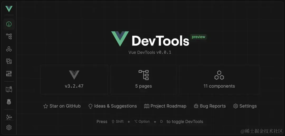
Task: Click the Shift key hint
Action: [118, 122]
